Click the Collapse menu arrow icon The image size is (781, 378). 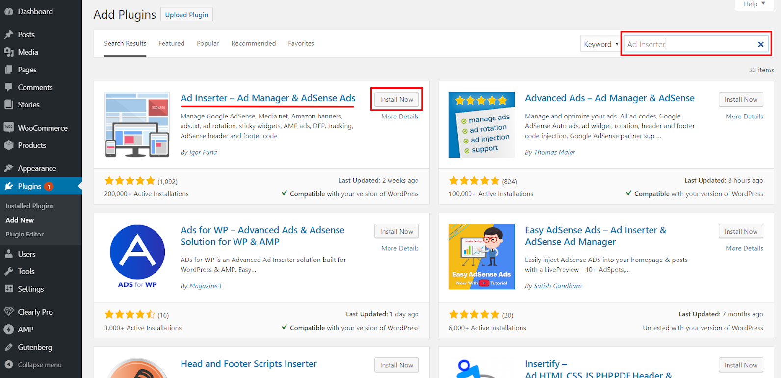click(9, 365)
